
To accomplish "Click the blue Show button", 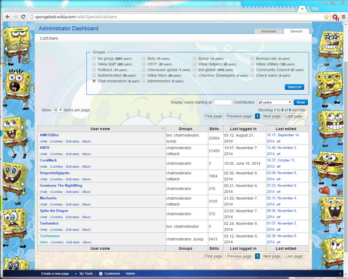I will coord(301,103).
